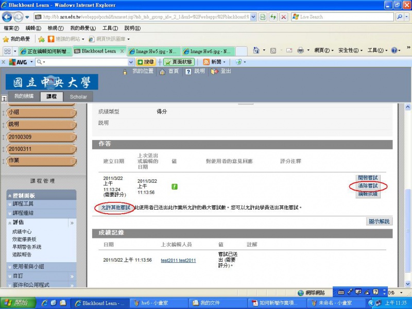Click the 清除嘗試 button
The width and height of the screenshot is (412, 309).
[368, 185]
